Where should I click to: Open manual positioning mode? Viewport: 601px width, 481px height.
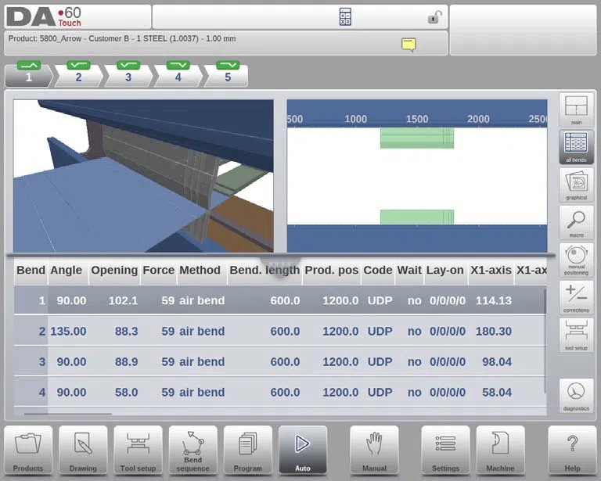pos(576,260)
